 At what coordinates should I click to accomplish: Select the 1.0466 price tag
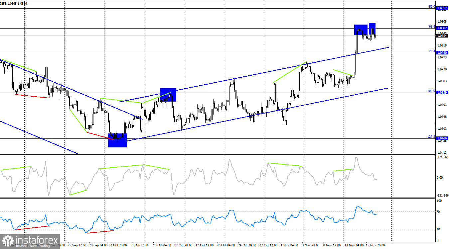[x=442, y=138]
